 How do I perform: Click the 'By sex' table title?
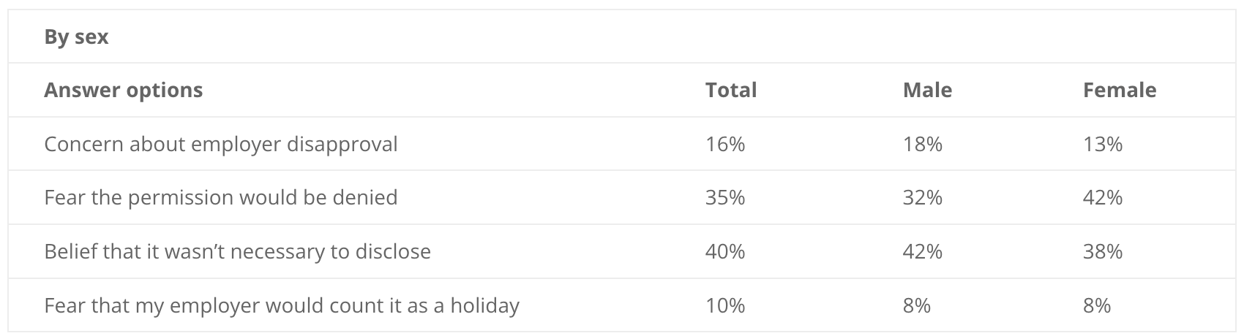(x=76, y=37)
